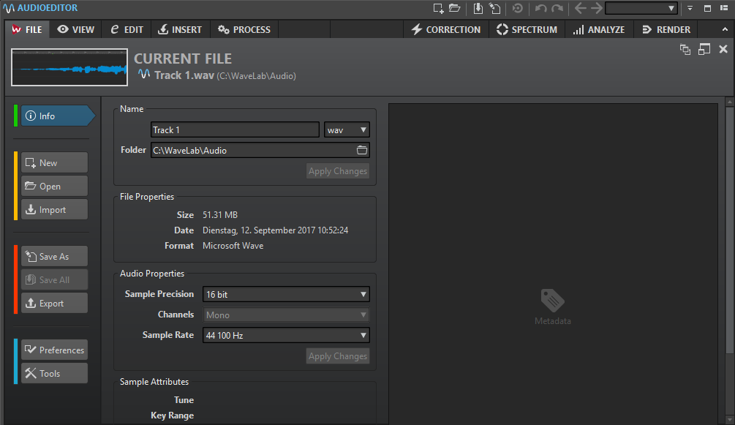Click the save file icon in title bar
The image size is (735, 425).
478,8
